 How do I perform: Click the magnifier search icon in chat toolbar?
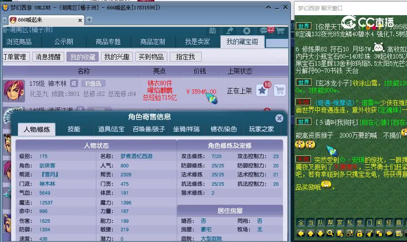tap(330, 234)
